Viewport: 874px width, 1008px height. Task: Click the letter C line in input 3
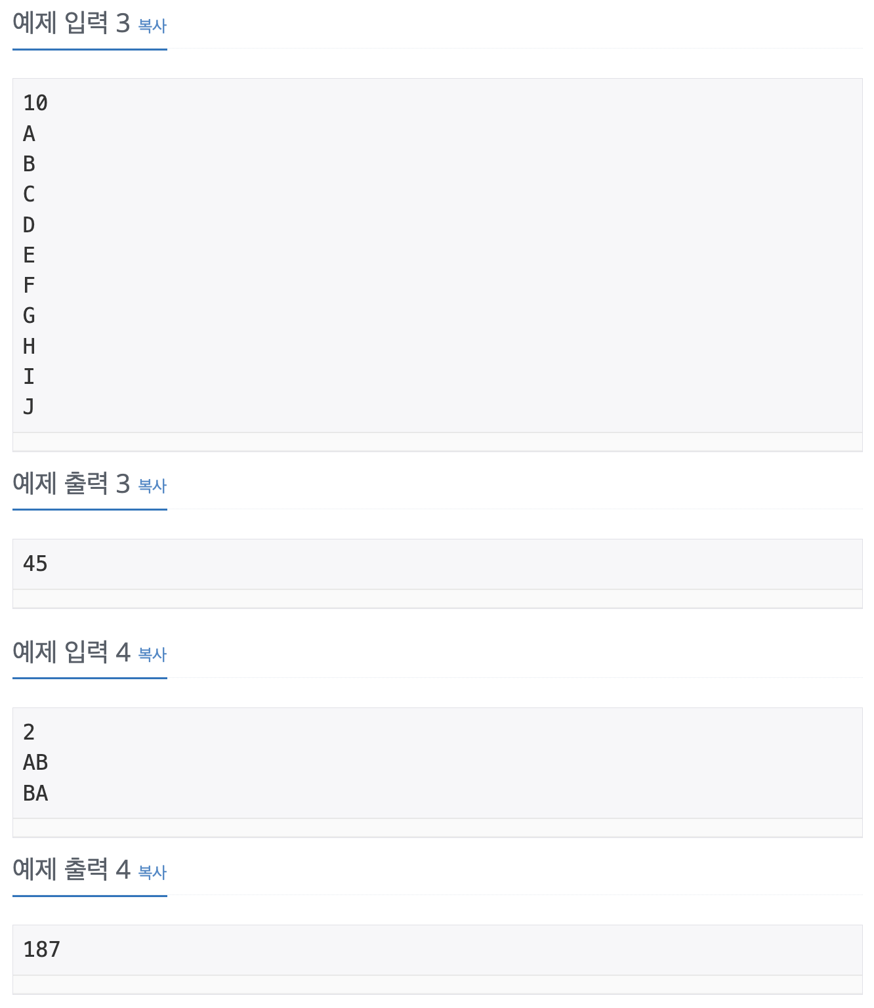click(29, 194)
